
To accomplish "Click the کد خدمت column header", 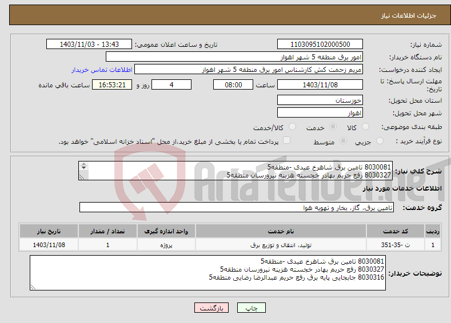I will pyautogui.click(x=396, y=231).
